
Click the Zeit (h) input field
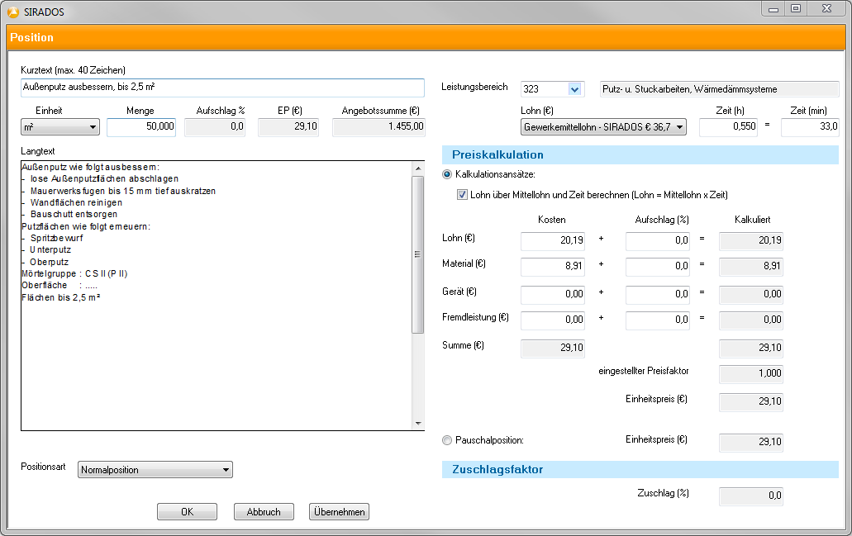pyautogui.click(x=727, y=127)
